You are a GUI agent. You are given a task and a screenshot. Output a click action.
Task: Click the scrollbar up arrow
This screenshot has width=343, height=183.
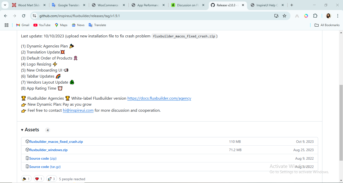(x=341, y=33)
